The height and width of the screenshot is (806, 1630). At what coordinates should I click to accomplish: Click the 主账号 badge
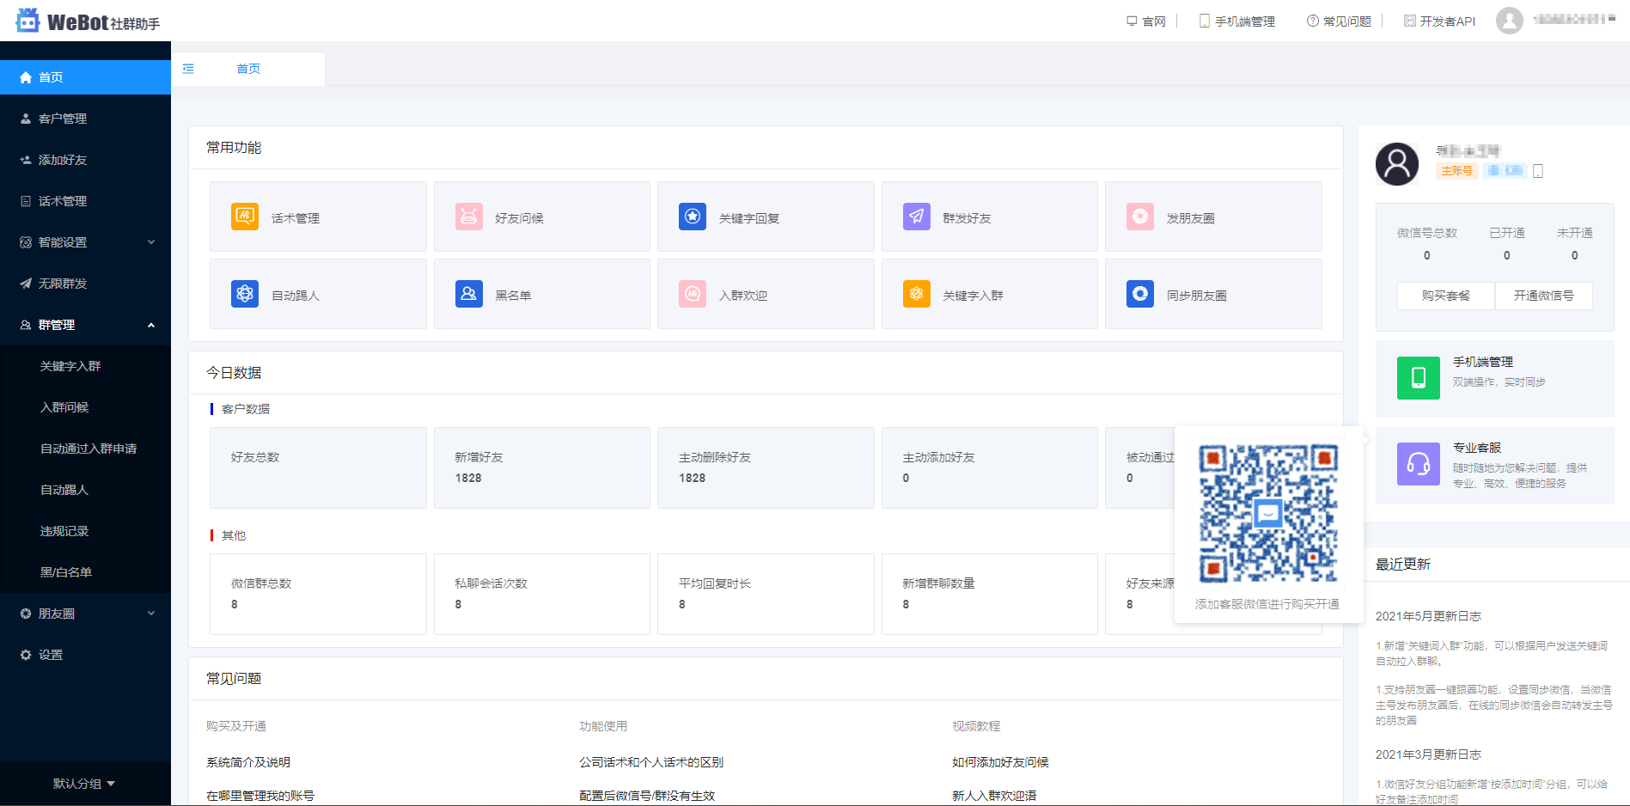click(x=1456, y=171)
